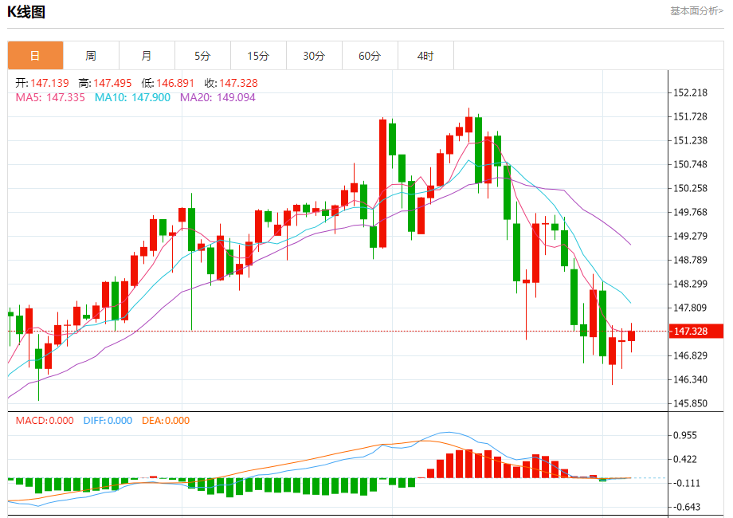The width and height of the screenshot is (733, 518).
Task: Click the DEA:0.000 indicator label
Action: coord(166,420)
